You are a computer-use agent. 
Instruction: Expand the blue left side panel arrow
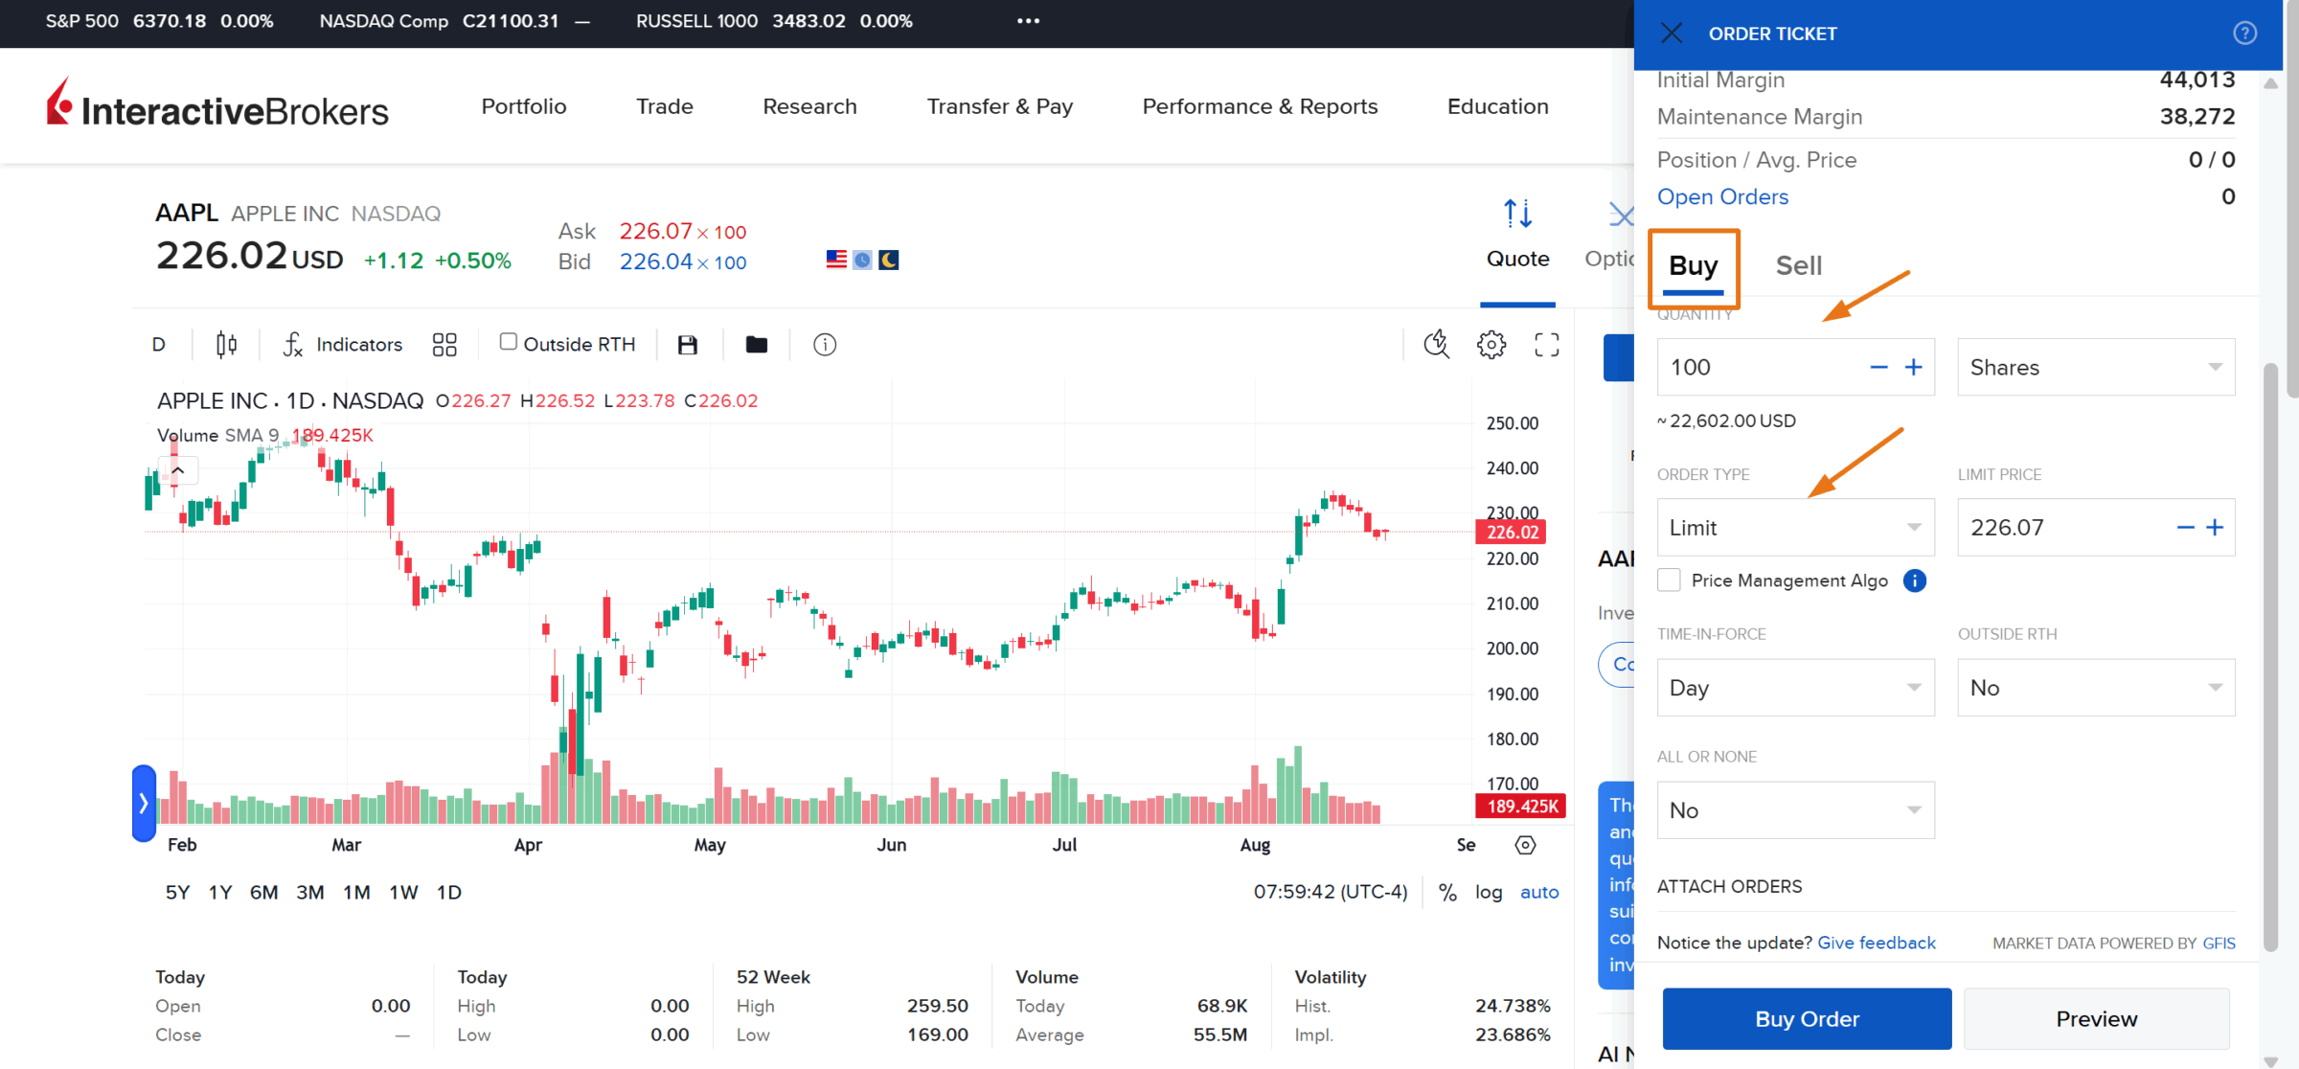point(144,803)
